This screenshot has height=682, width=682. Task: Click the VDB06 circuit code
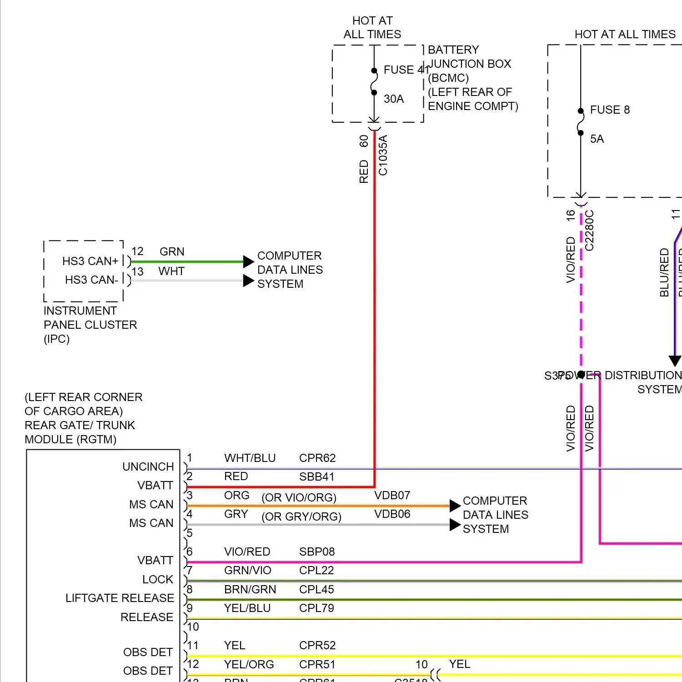click(x=392, y=514)
